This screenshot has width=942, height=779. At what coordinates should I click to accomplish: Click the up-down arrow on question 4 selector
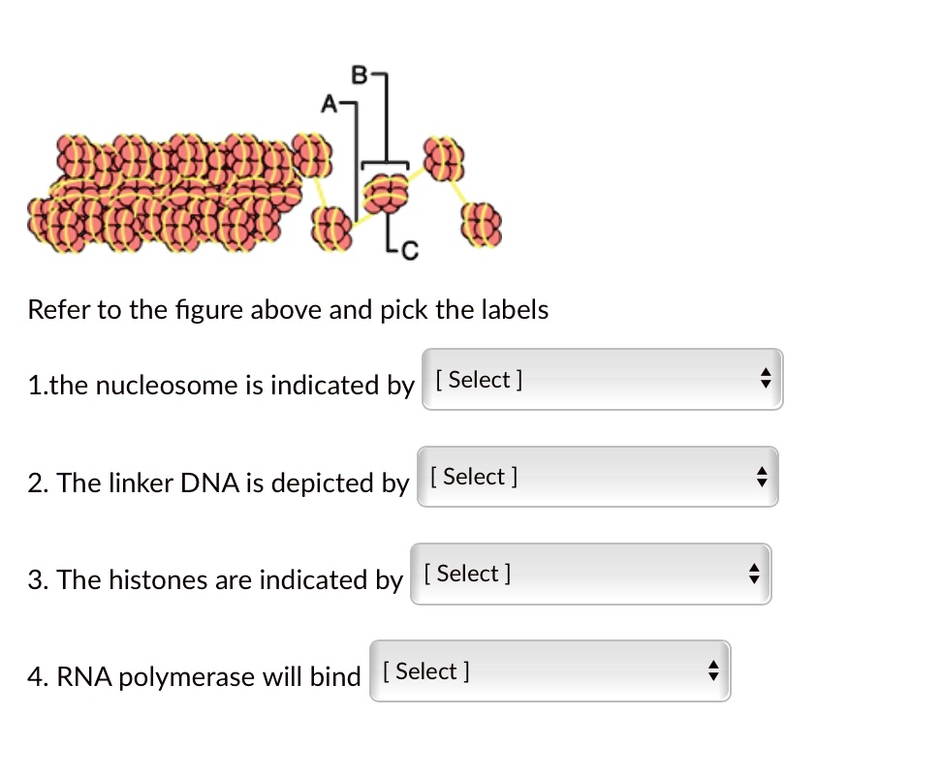point(713,670)
